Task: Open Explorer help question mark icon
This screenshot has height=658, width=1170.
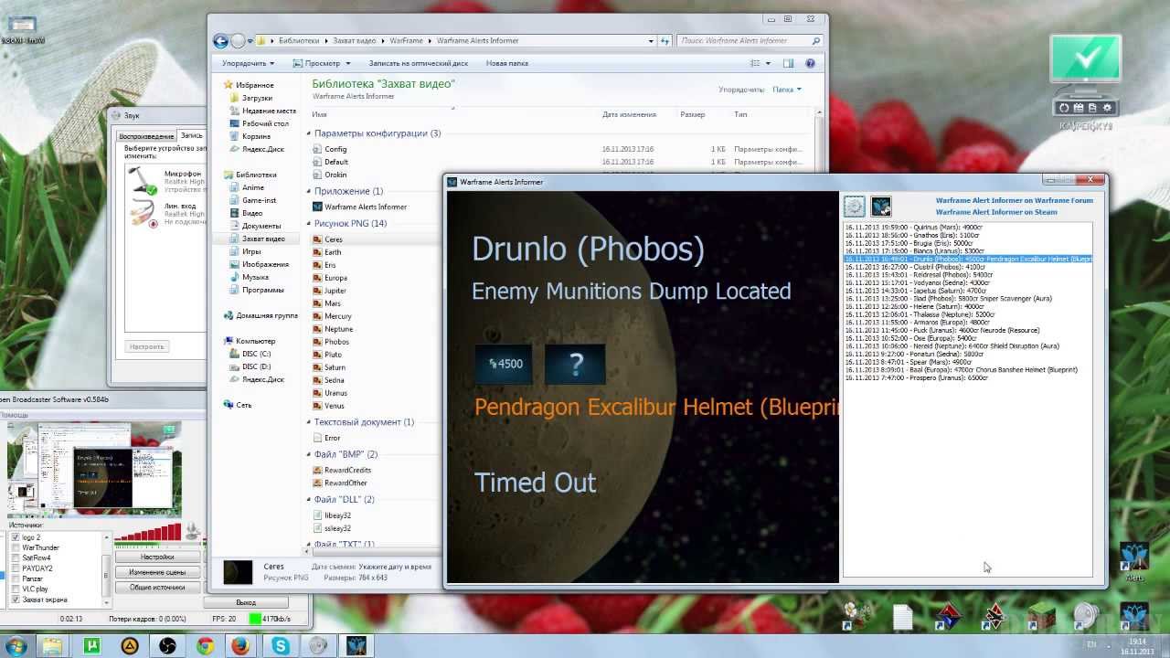Action: pos(810,63)
